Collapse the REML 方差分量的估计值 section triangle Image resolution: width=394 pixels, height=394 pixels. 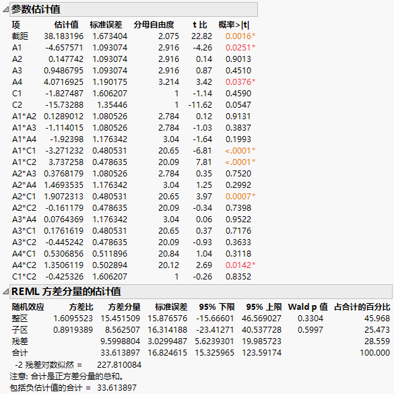pos(6,292)
